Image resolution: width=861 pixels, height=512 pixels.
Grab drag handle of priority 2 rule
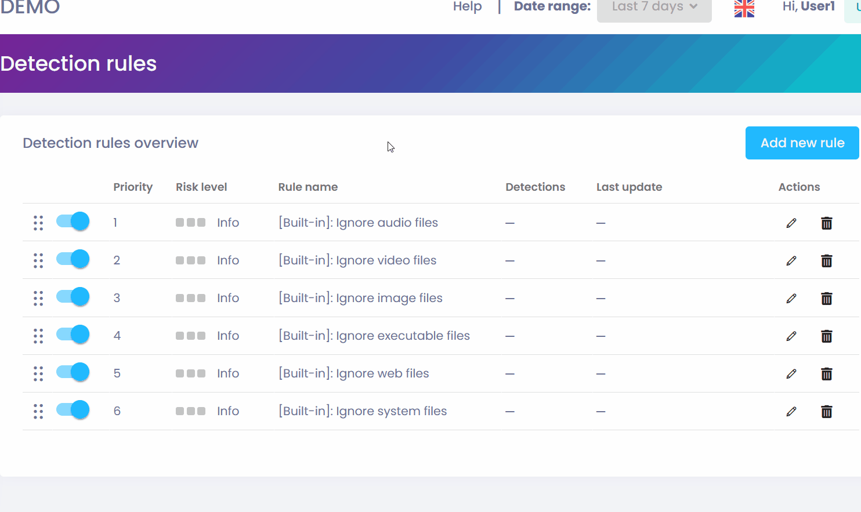pos(38,260)
